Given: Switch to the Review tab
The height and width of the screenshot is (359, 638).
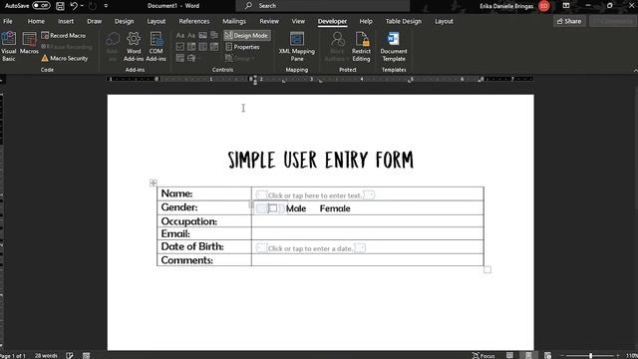Looking at the screenshot, I should [x=269, y=21].
